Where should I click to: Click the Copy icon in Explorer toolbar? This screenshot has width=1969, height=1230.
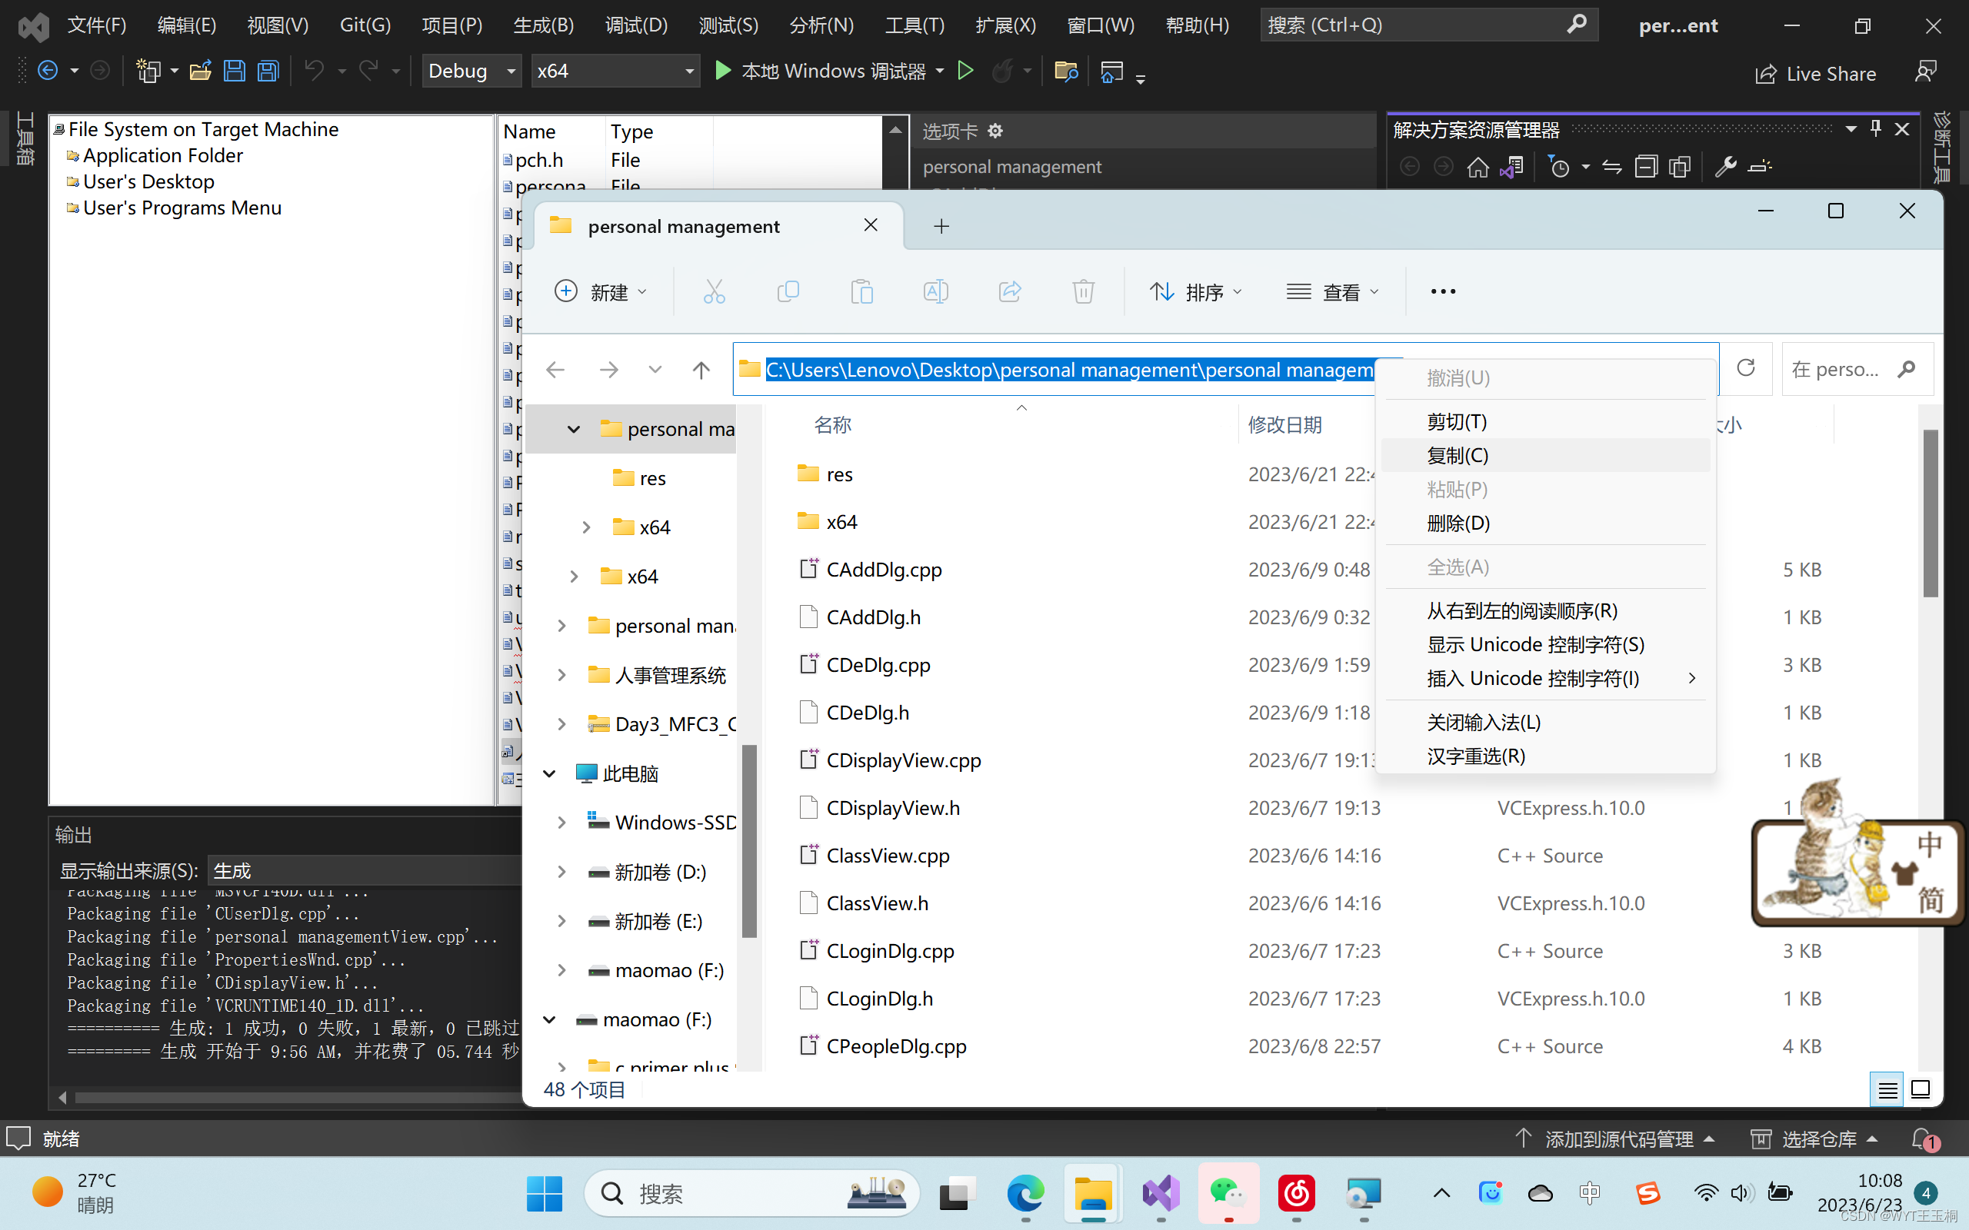point(788,291)
